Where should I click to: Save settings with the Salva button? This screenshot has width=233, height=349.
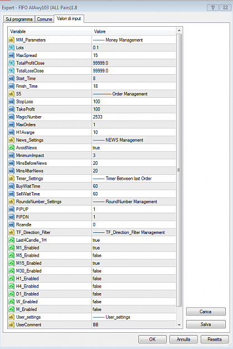(x=206, y=324)
